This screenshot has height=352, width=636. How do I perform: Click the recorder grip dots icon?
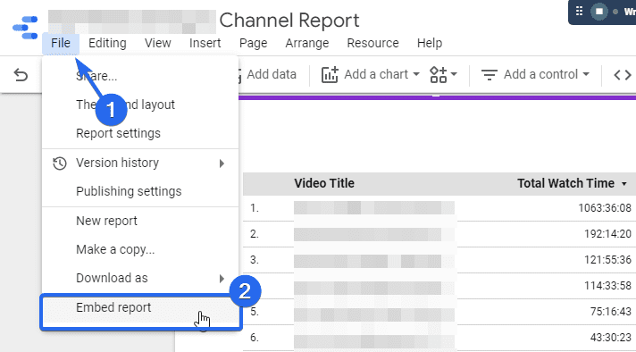(579, 11)
